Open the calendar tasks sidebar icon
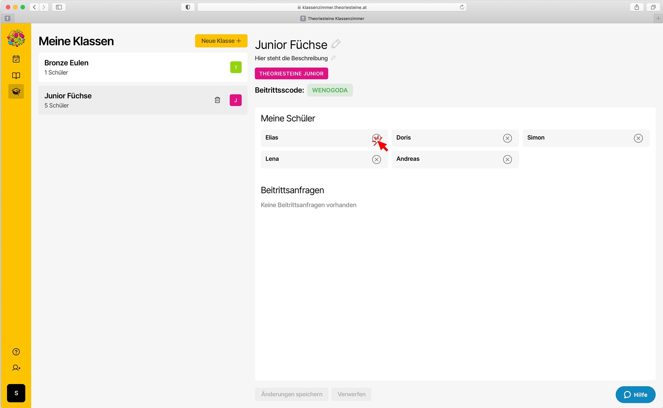The image size is (663, 408). [16, 59]
